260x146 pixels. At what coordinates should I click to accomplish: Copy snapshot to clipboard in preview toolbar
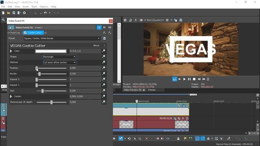coord(175,20)
